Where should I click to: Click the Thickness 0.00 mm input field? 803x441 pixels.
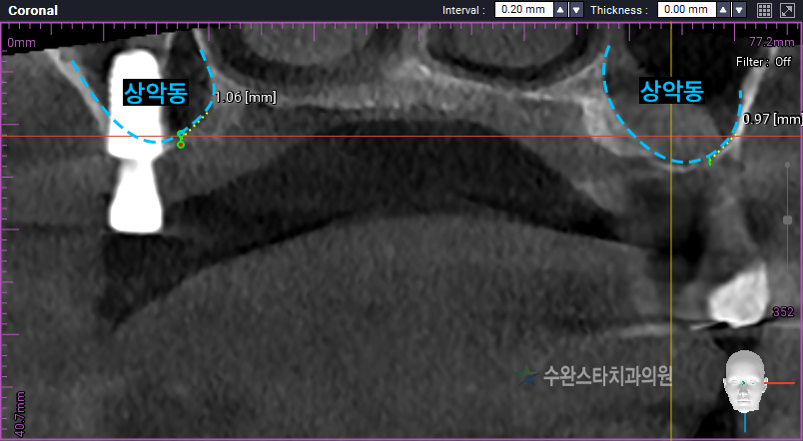pos(687,10)
